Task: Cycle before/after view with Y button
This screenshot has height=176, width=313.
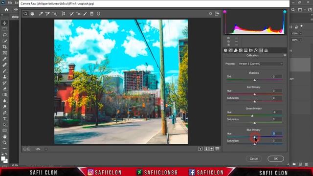Action: [x=201, y=149]
